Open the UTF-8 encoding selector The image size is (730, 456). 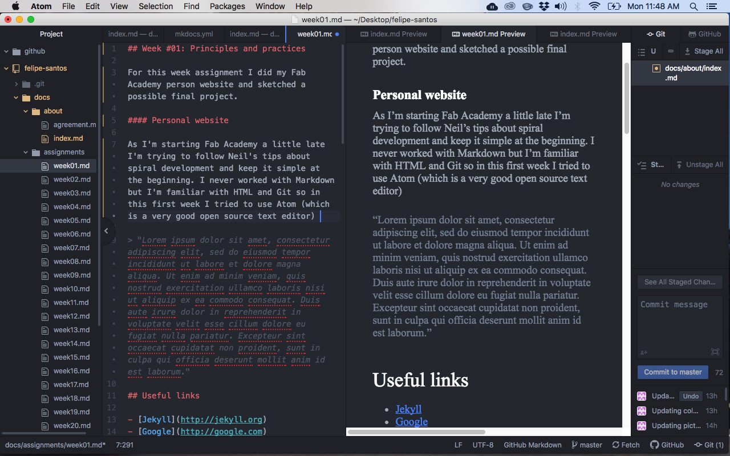click(x=483, y=445)
